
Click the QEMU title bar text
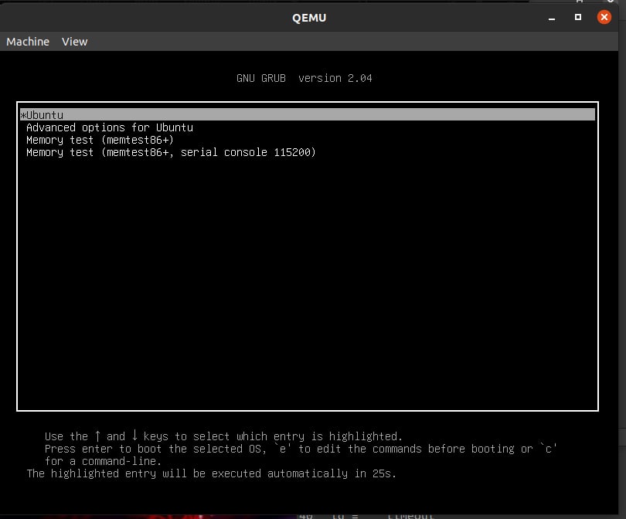point(309,18)
